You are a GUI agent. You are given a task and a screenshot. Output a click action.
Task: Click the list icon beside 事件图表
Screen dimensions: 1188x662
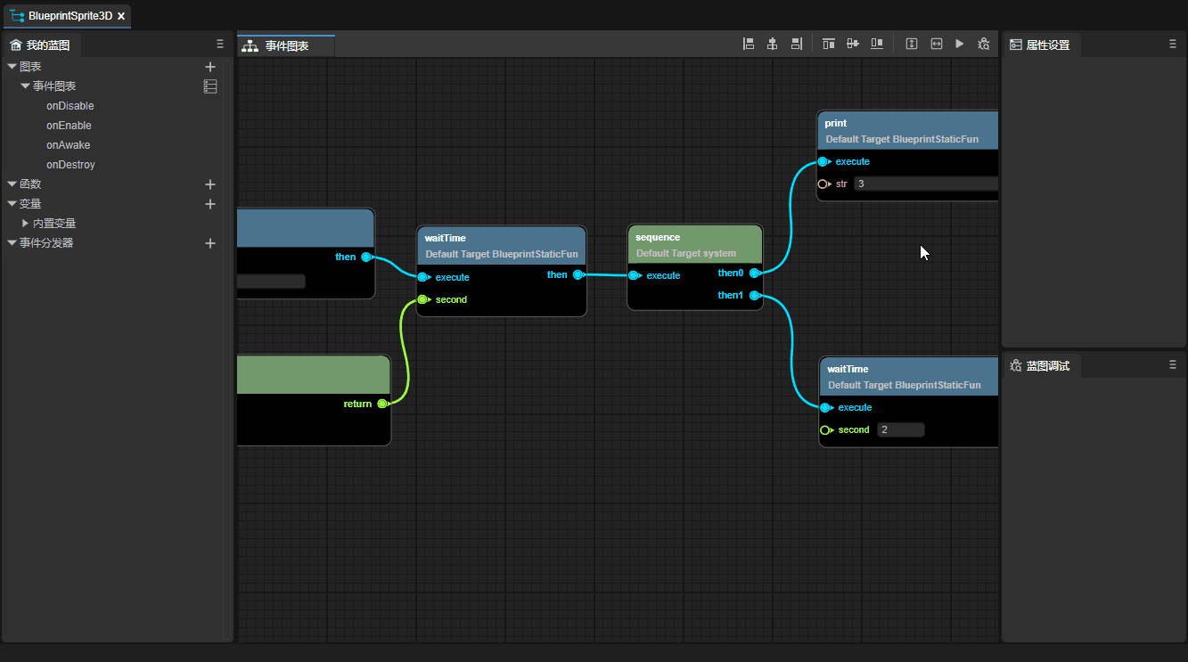pos(210,86)
